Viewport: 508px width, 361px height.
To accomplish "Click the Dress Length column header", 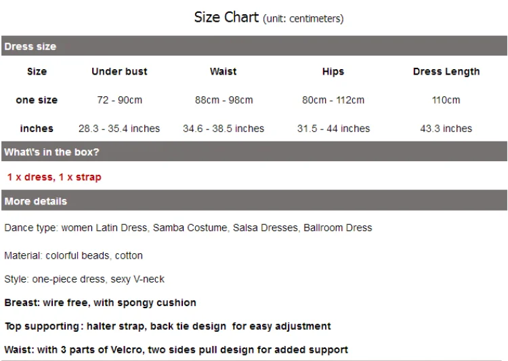I will click(x=446, y=72).
